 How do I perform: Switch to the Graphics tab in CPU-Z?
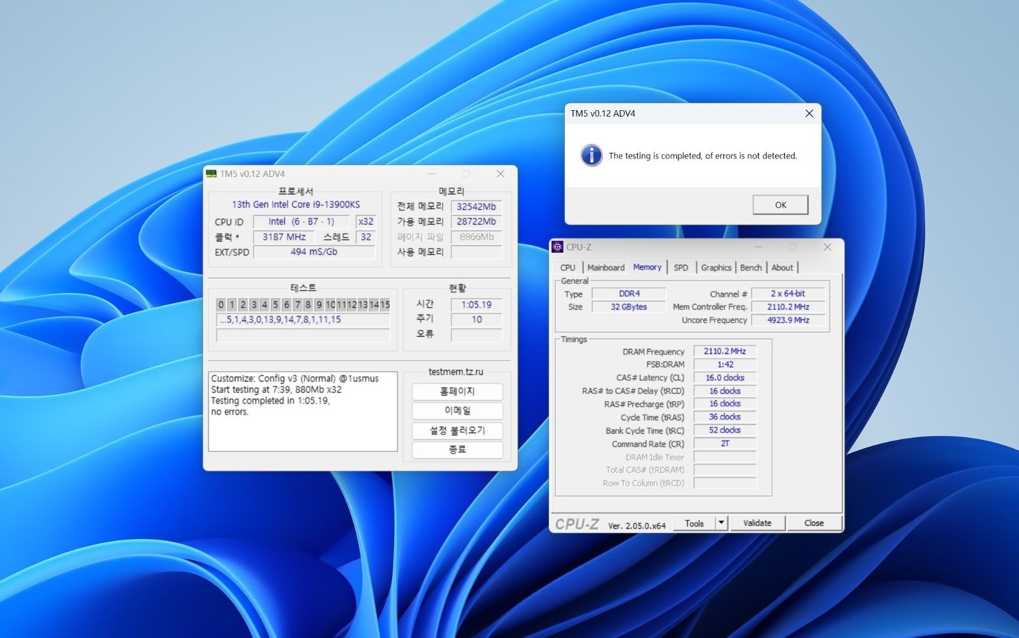(x=716, y=267)
